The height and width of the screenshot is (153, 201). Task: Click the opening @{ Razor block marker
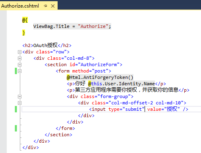point(25,20)
